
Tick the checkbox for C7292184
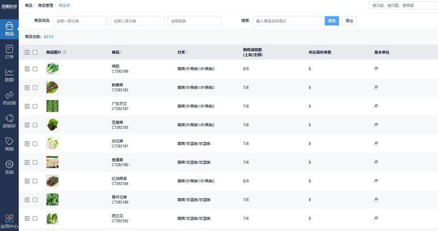pos(35,181)
